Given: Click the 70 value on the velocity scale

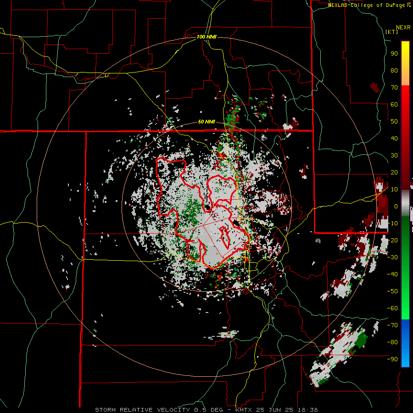Looking at the screenshot, I should click(x=394, y=88).
